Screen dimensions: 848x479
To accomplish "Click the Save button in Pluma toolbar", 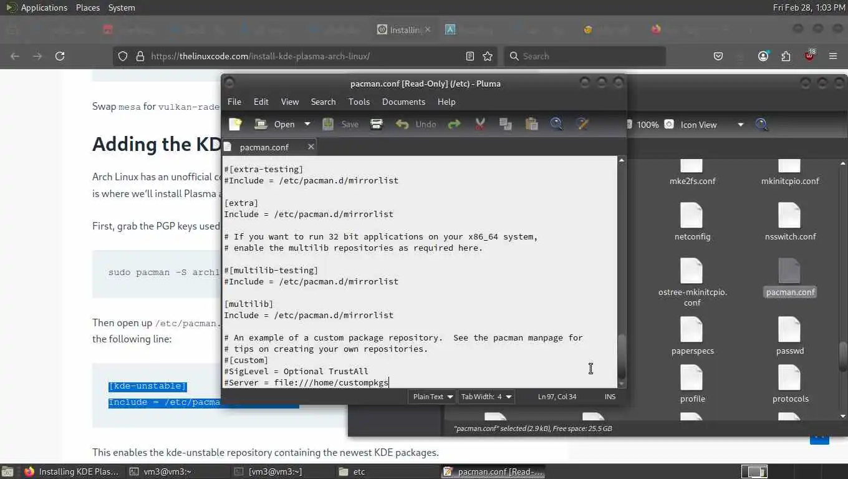I will pyautogui.click(x=340, y=124).
